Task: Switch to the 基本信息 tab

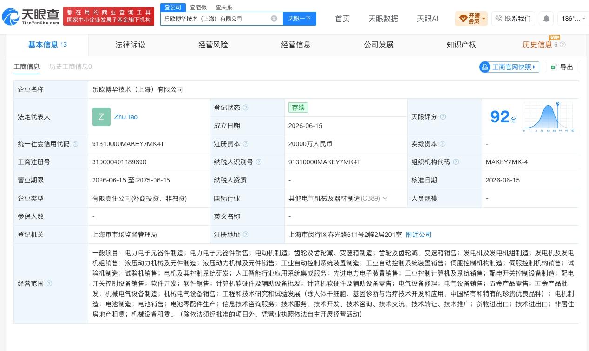Action: [x=47, y=45]
